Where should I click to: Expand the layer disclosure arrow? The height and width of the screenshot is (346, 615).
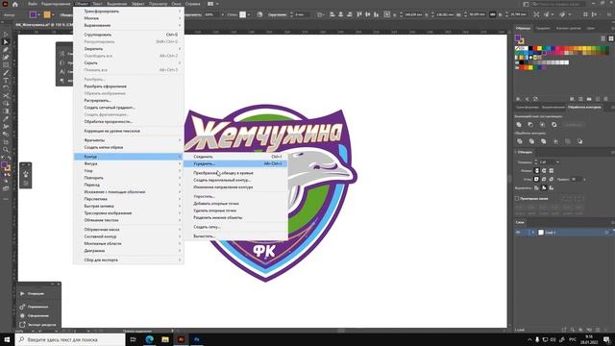(532, 233)
